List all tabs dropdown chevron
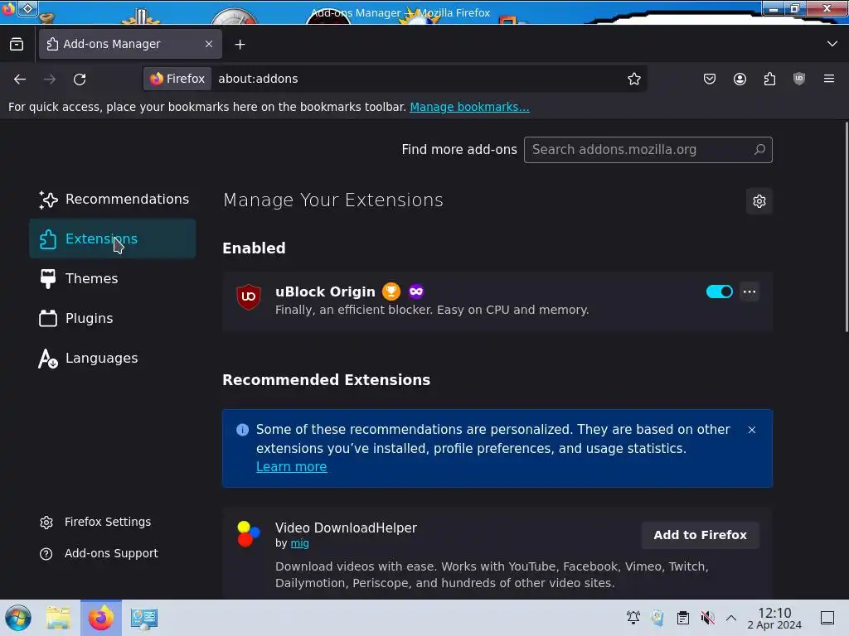 pos(832,44)
